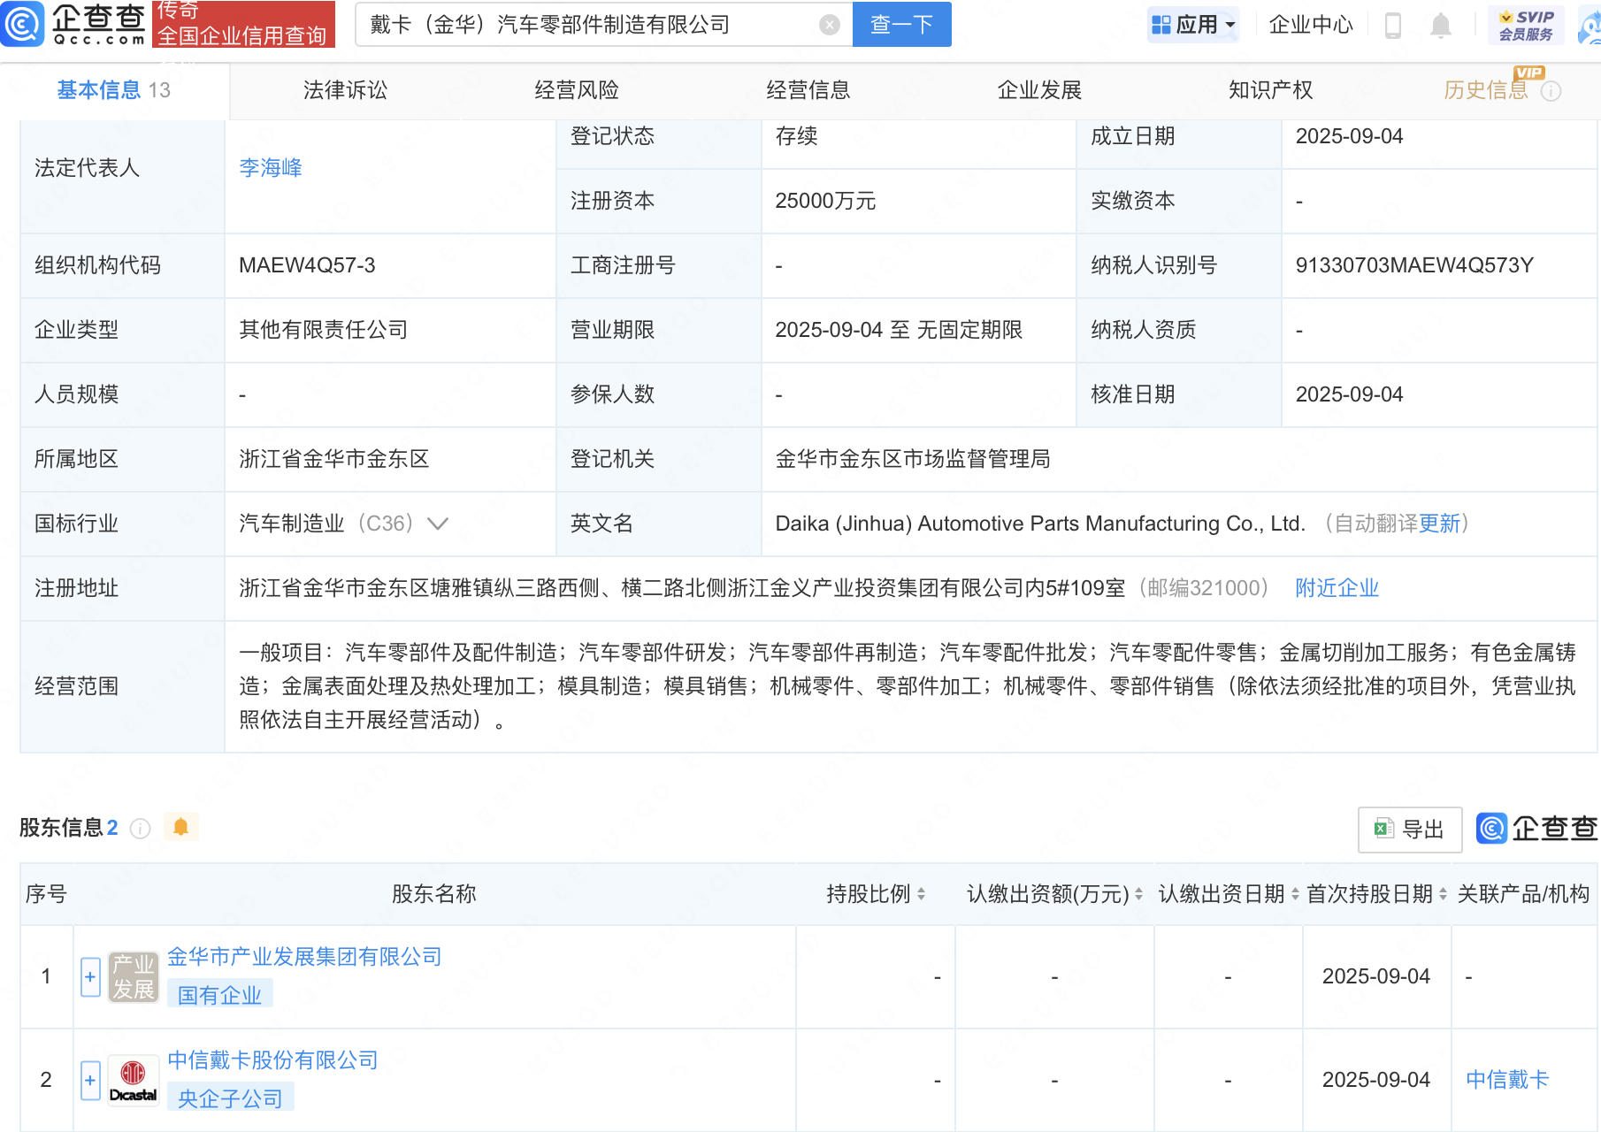Open the mobile app phone icon
The image size is (1601, 1132).
pos(1392,26)
